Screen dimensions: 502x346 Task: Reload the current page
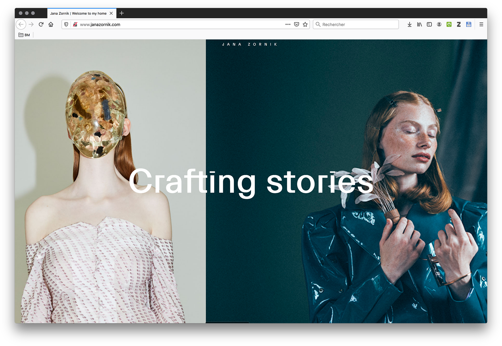coord(41,24)
